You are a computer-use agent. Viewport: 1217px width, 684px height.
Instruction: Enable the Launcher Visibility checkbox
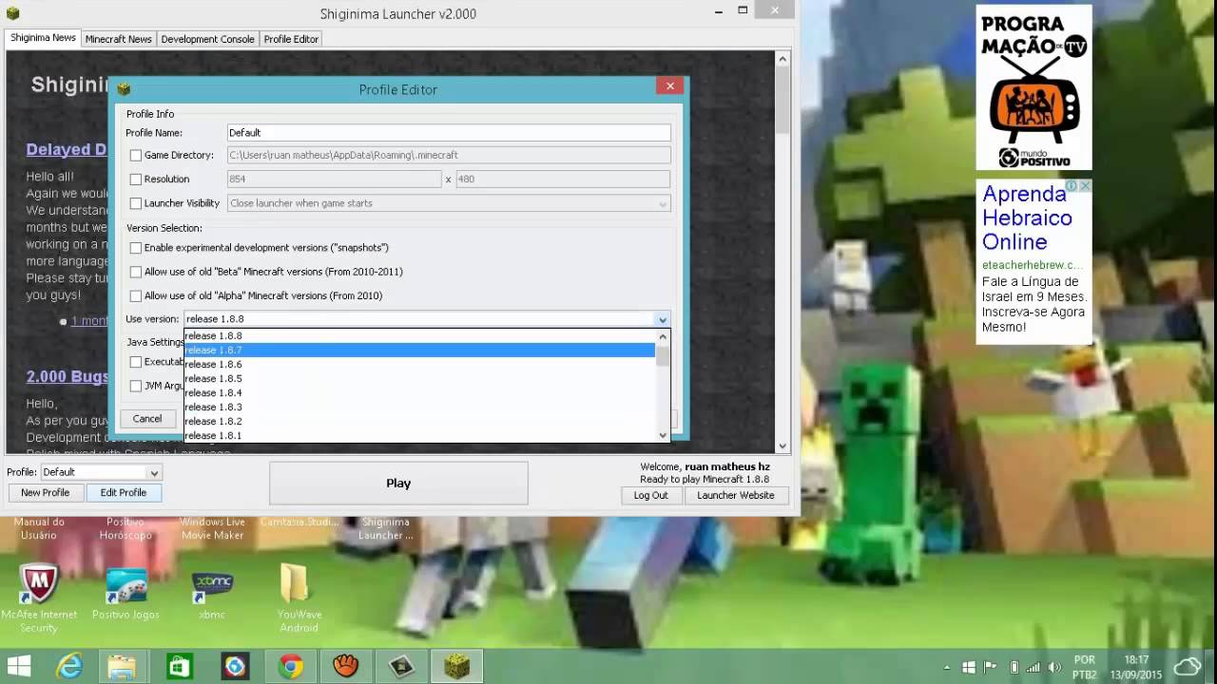[x=136, y=203]
